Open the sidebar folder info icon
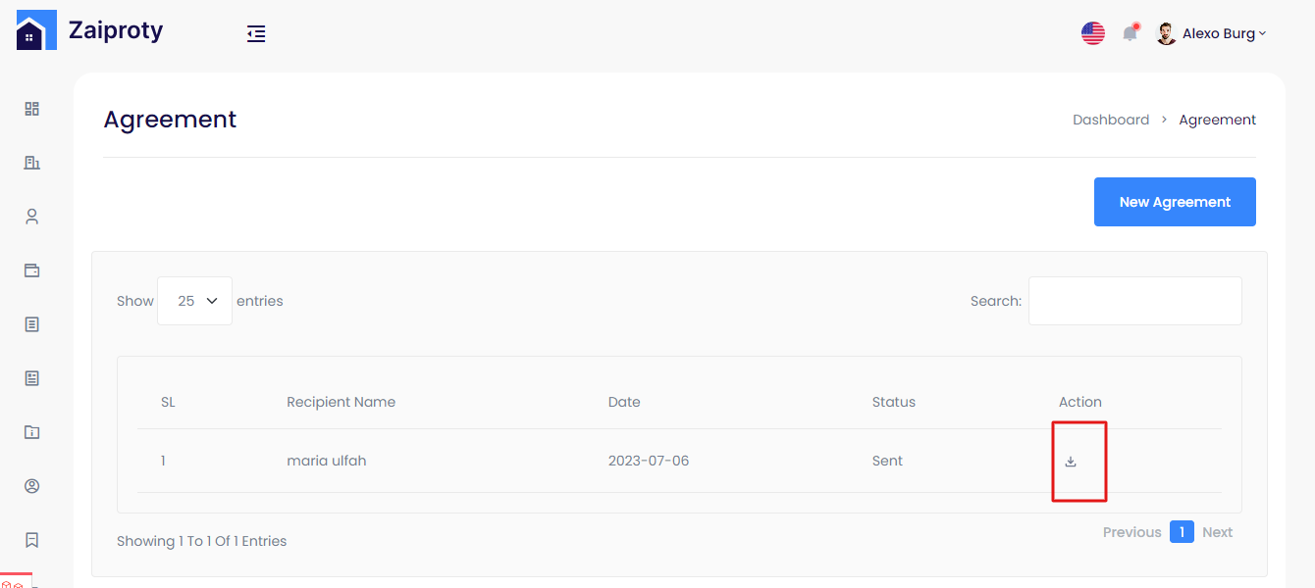Image resolution: width=1315 pixels, height=588 pixels. click(31, 432)
